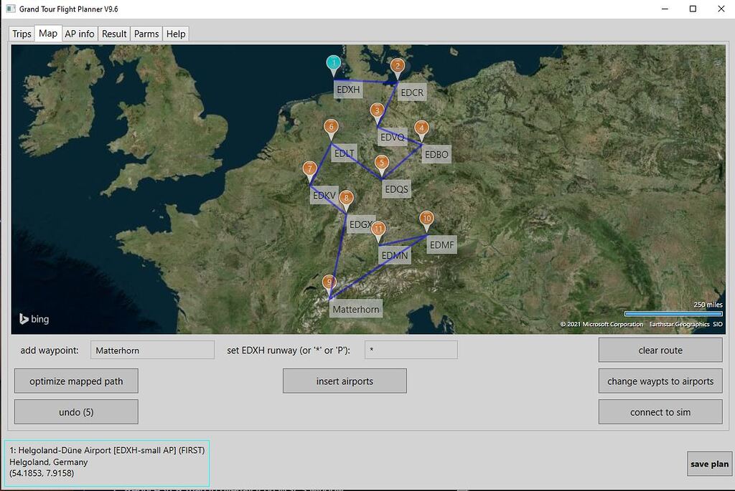Switch to the AP info tab
The image size is (735, 491).
[x=79, y=33]
